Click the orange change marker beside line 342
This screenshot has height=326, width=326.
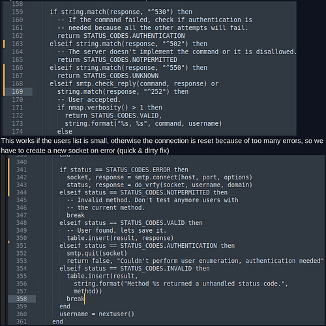(x=8, y=177)
